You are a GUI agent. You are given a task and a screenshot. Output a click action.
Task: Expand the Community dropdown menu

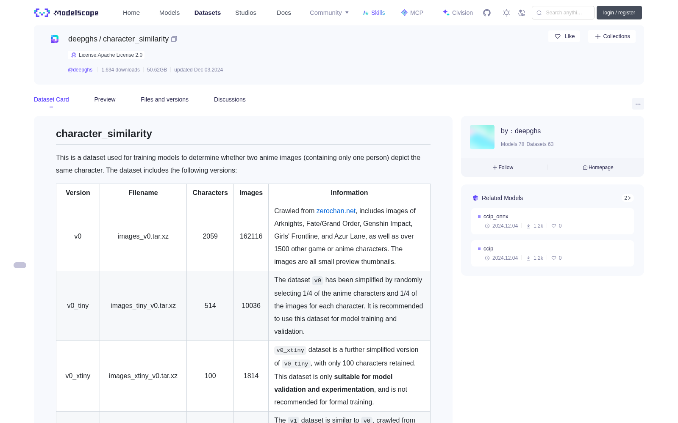click(x=329, y=13)
